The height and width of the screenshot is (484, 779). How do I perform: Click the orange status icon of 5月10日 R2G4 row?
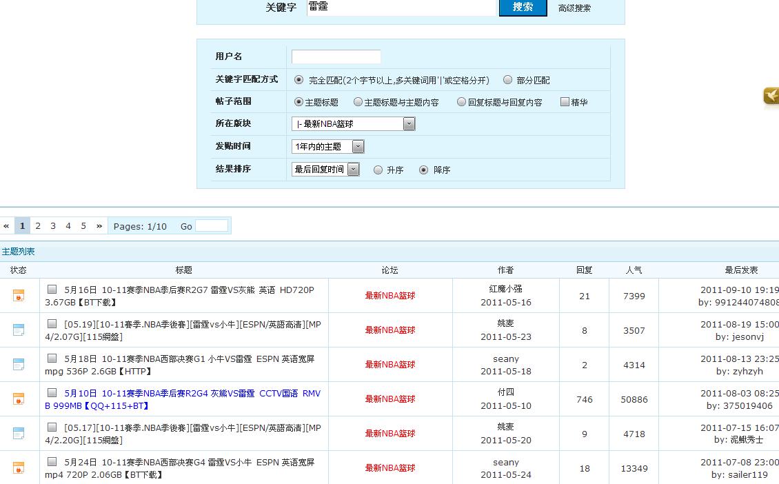click(19, 399)
